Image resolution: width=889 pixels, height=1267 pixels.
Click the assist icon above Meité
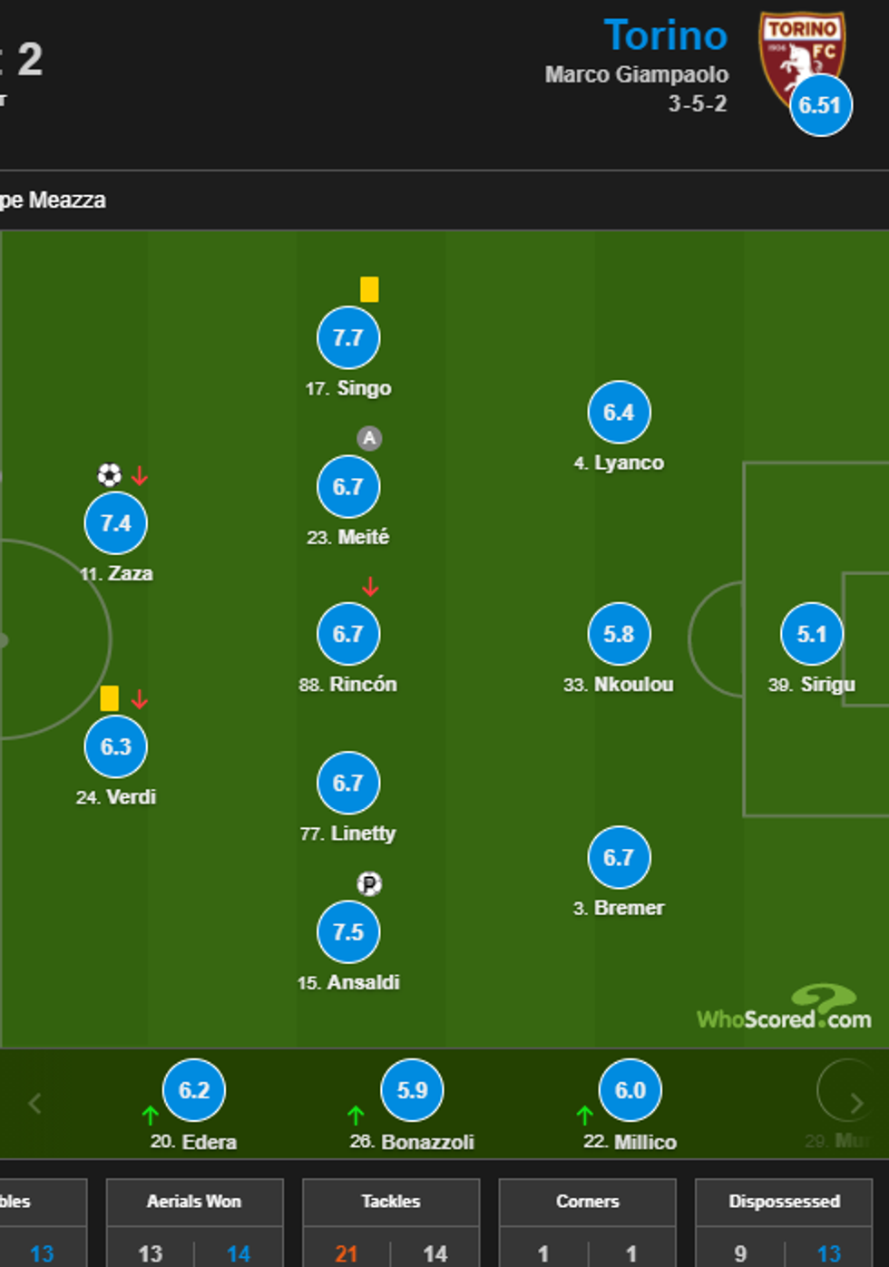click(x=369, y=439)
